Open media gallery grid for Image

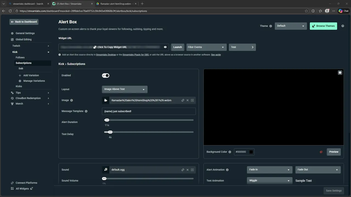193,100
